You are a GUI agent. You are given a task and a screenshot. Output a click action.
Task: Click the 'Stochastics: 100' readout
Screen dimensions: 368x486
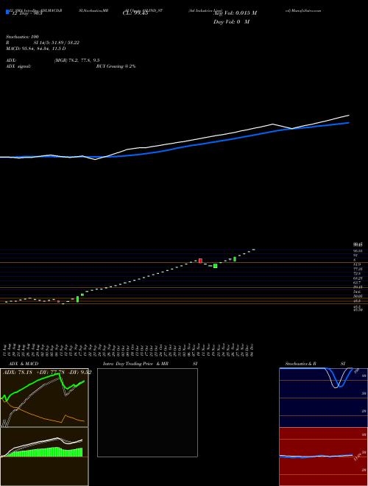tap(22, 37)
